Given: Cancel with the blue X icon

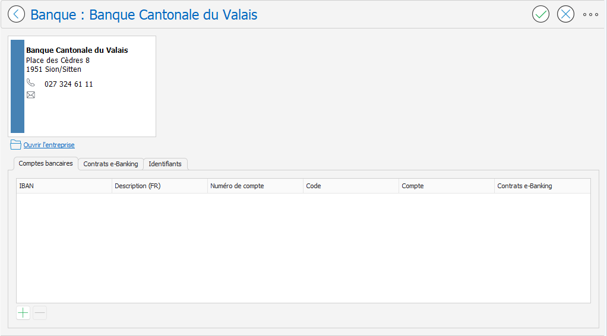Looking at the screenshot, I should [565, 14].
